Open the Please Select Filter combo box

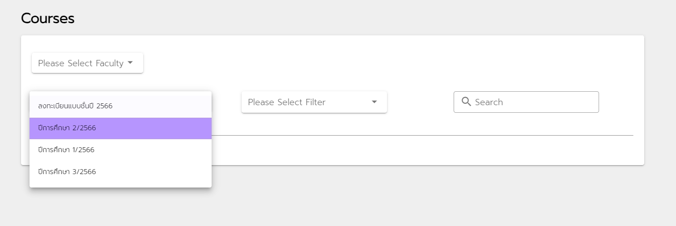pos(314,102)
